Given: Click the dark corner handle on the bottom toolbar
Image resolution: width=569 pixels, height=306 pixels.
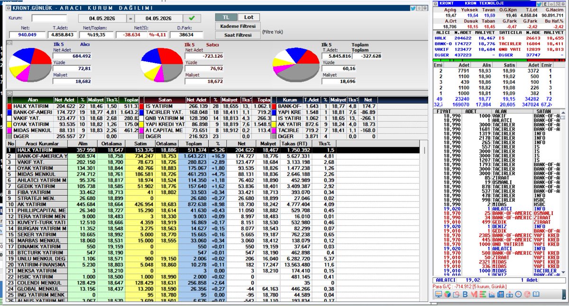Looking at the screenshot, I should 565,294.
